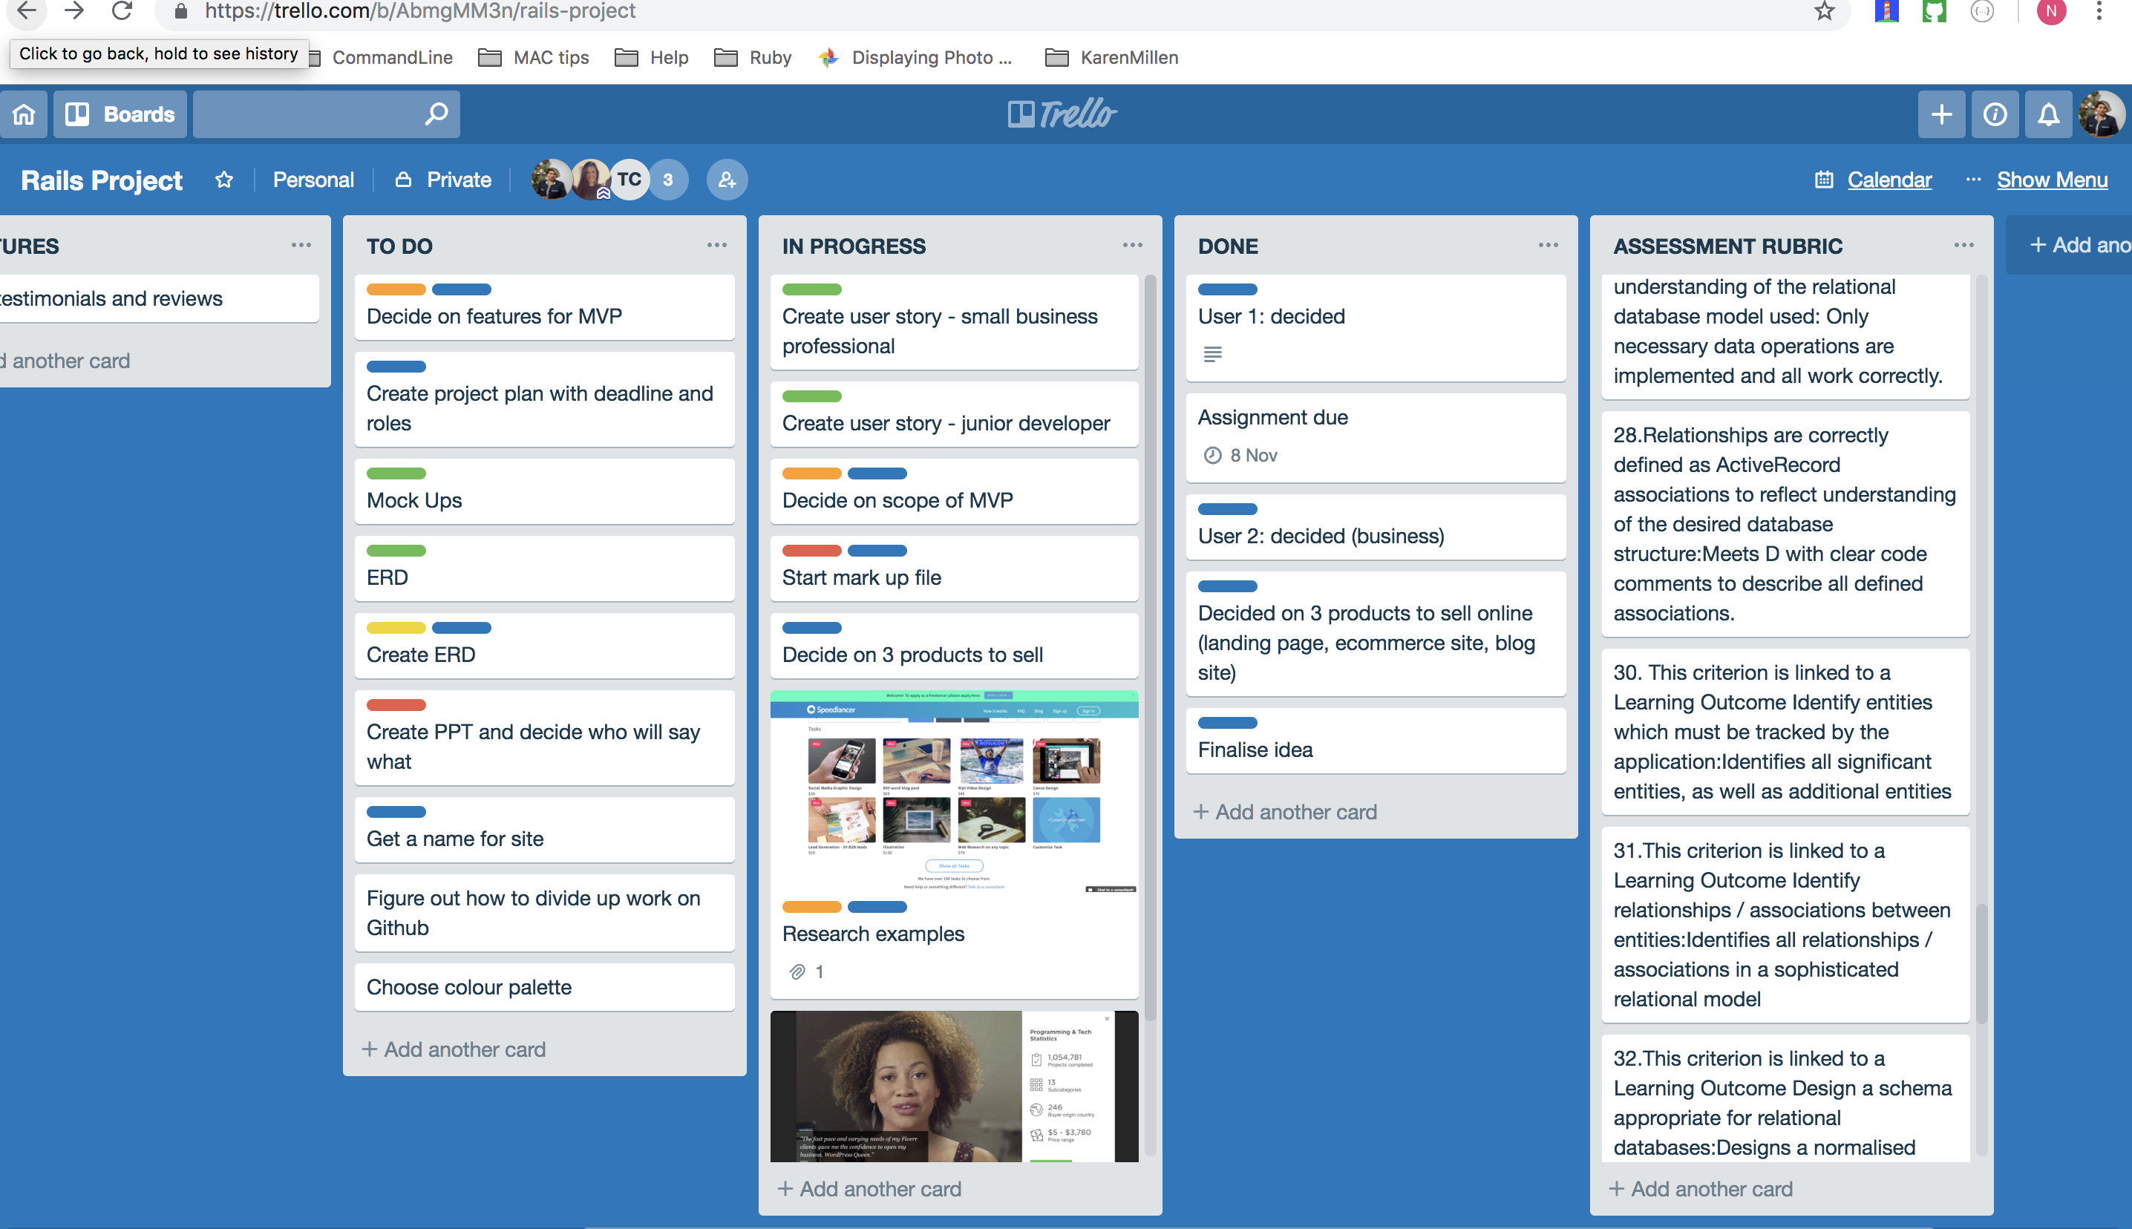This screenshot has width=2132, height=1229.
Task: Click the green label on Mock Ups card
Action: pyautogui.click(x=396, y=473)
